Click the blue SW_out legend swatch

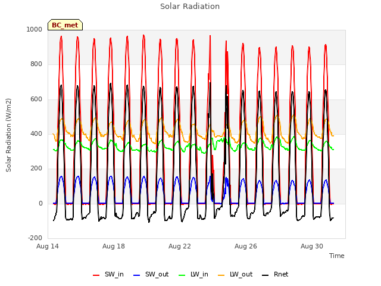click(x=137, y=275)
